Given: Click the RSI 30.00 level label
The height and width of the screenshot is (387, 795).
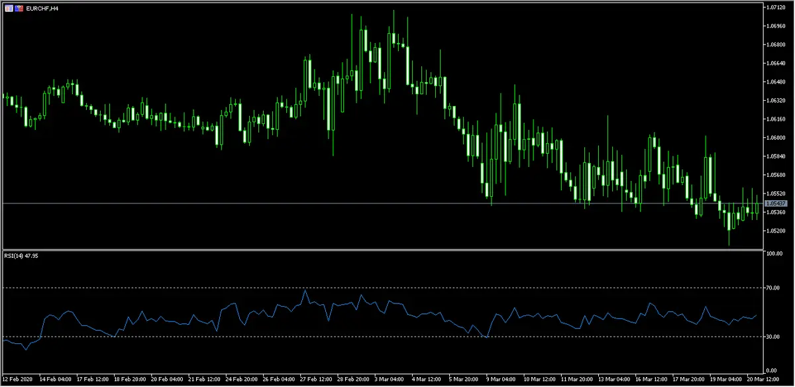Looking at the screenshot, I should pos(773,337).
